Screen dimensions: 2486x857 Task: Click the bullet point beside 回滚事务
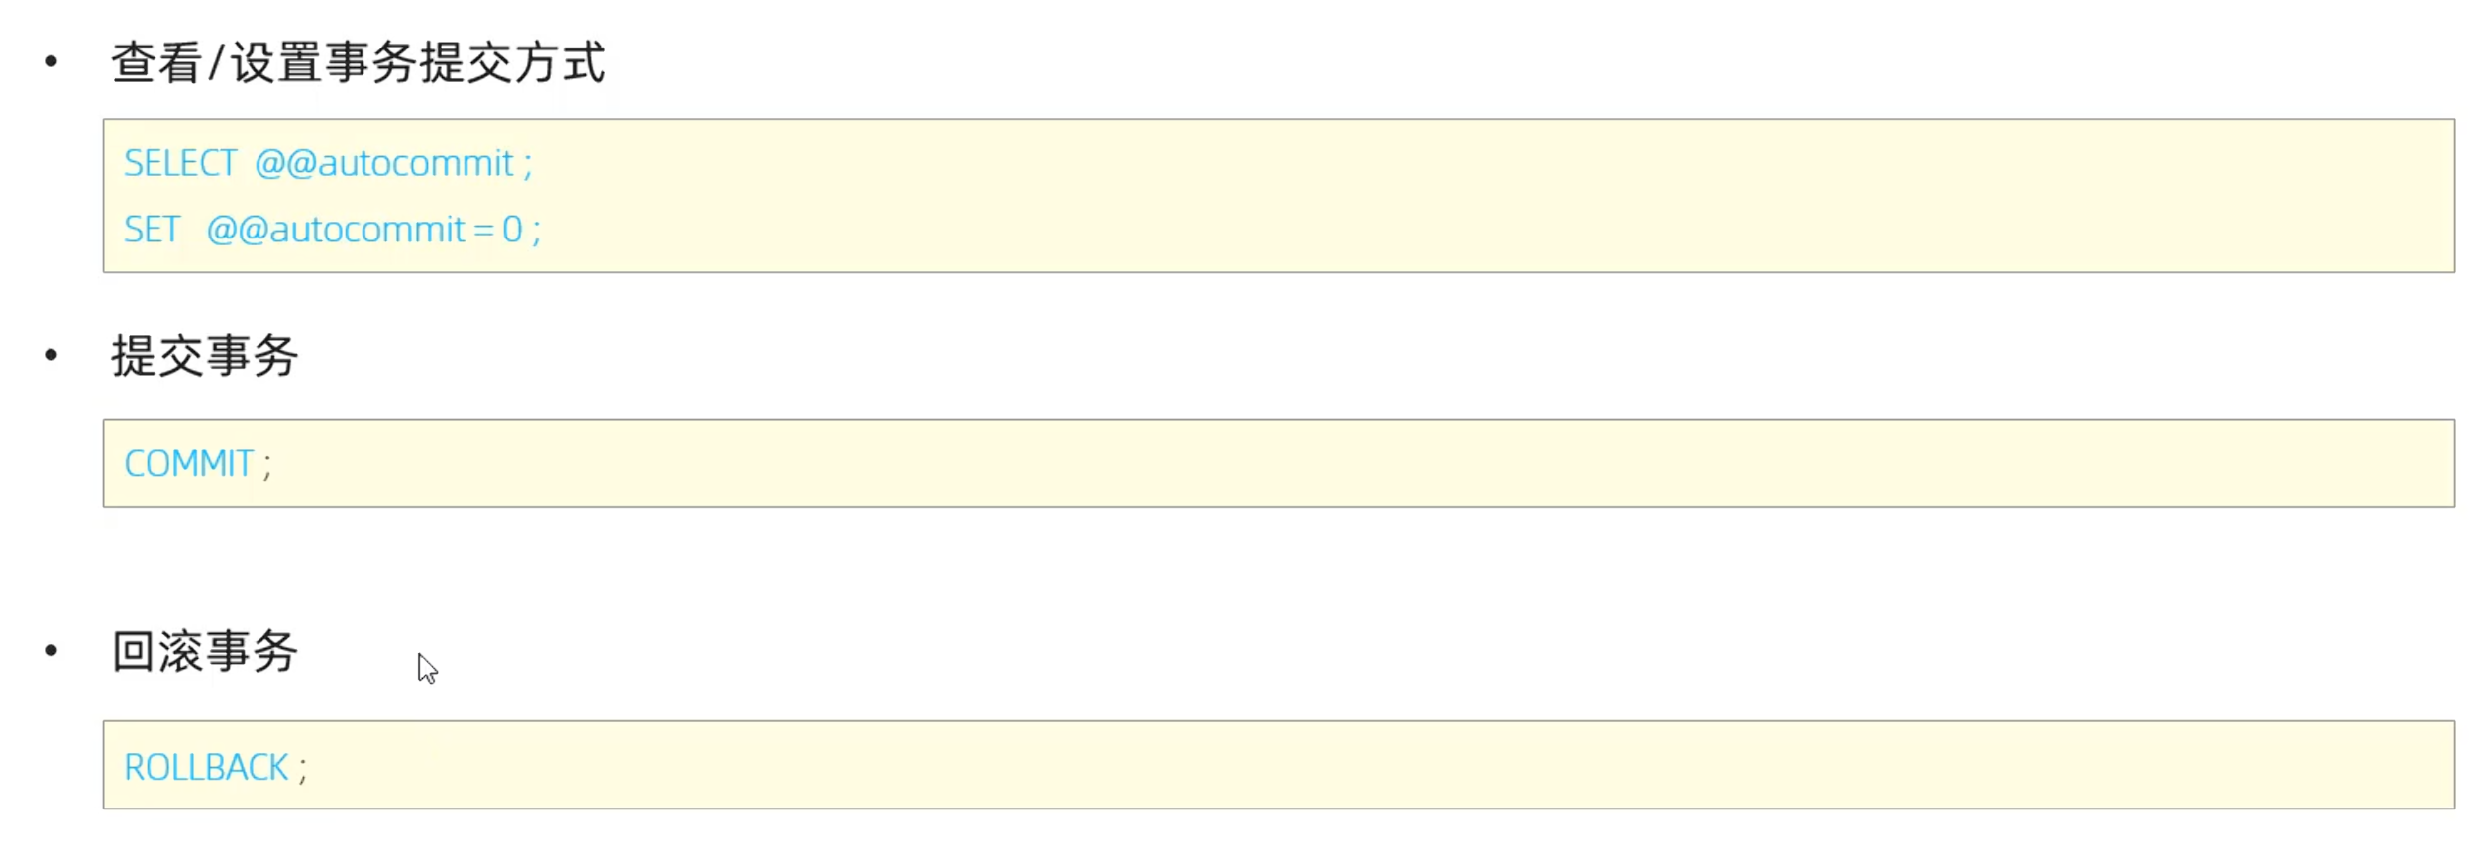(x=52, y=650)
